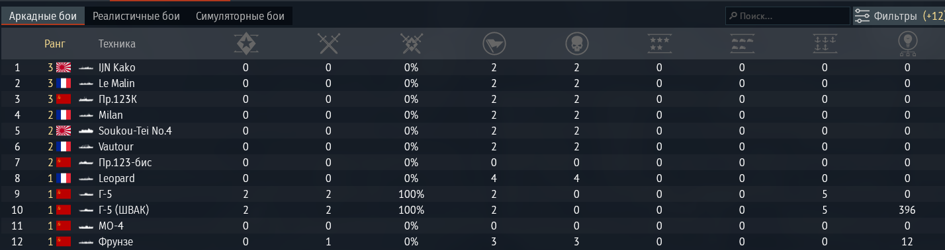
Task: Sort by the skull deaths column icon
Action: [576, 44]
